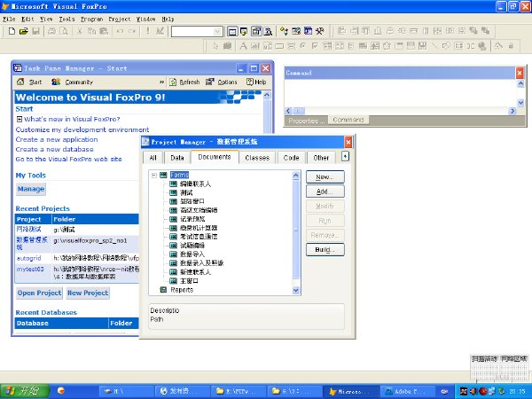Open the Task Pane toolbar icon
The image size is (532, 399).
308,32
